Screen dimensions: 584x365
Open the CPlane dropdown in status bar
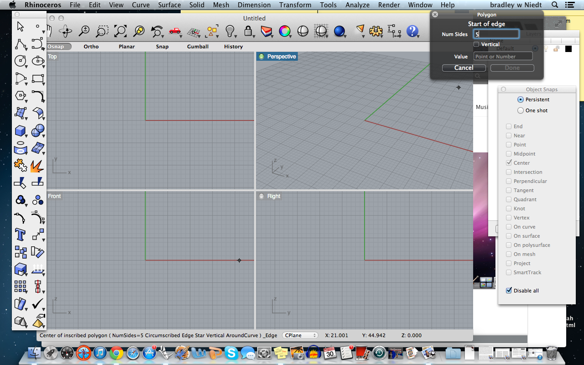pos(300,335)
